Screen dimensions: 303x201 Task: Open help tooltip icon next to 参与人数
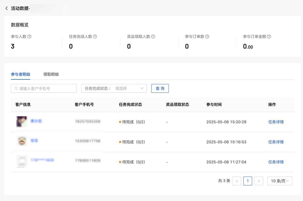(x=29, y=36)
